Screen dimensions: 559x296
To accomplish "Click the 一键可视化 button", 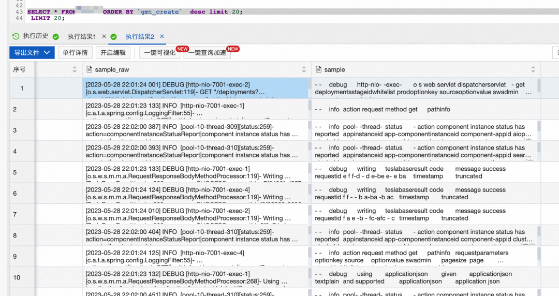I will point(160,52).
